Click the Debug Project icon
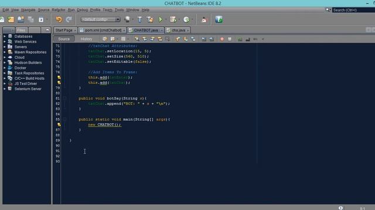Image resolution: width=375 pixels, height=210 pixels. [x=173, y=19]
